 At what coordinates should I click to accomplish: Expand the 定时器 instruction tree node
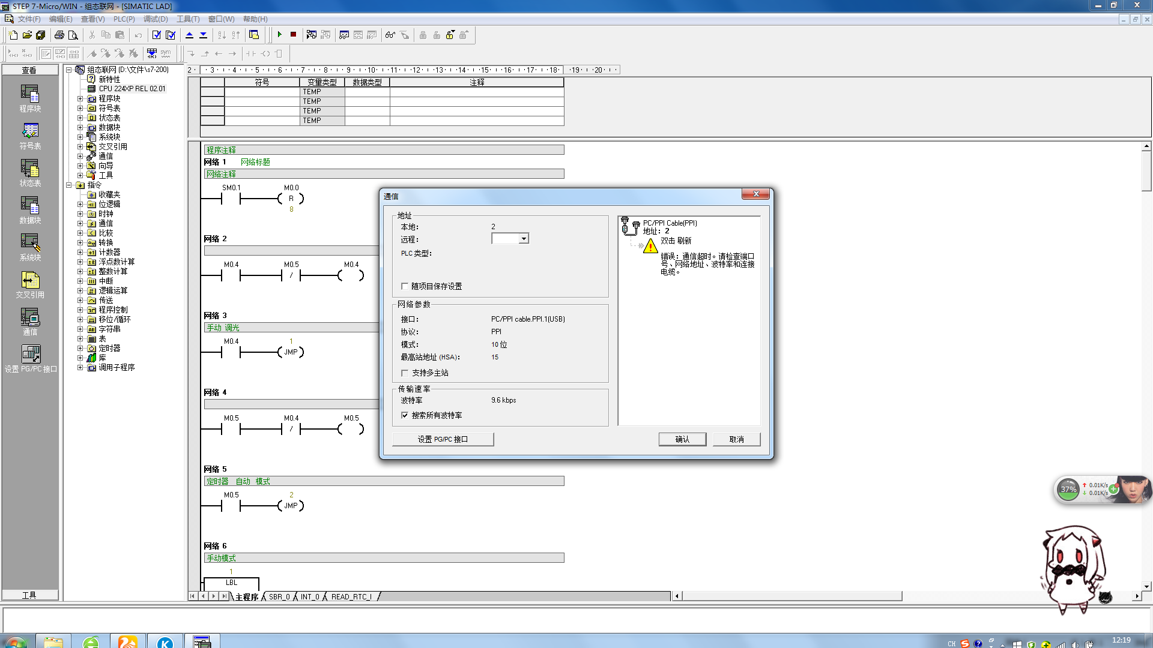coord(80,348)
